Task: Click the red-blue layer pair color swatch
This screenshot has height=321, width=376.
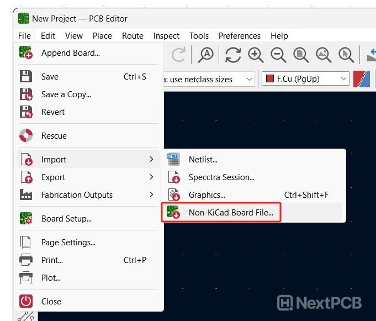Action: point(362,79)
